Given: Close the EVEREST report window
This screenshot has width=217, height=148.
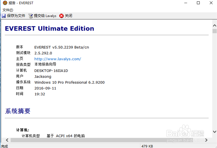Looking at the screenshot, I should pyautogui.click(x=211, y=3).
